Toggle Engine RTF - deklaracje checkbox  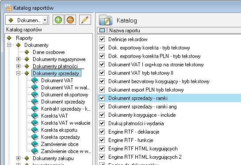click(102, 132)
